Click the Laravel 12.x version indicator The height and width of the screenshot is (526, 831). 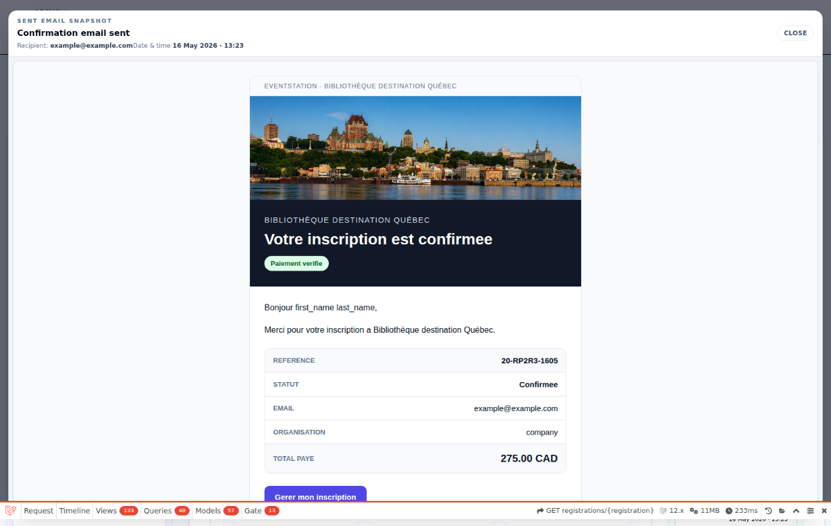coord(672,511)
